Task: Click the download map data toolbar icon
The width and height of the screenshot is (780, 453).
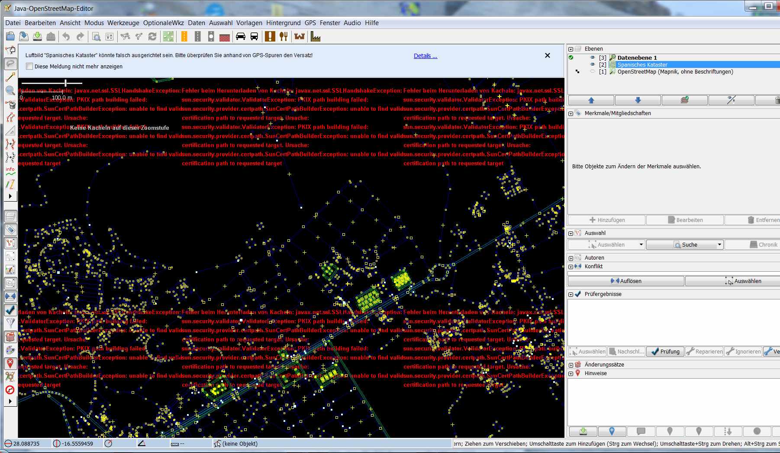Action: click(37, 37)
